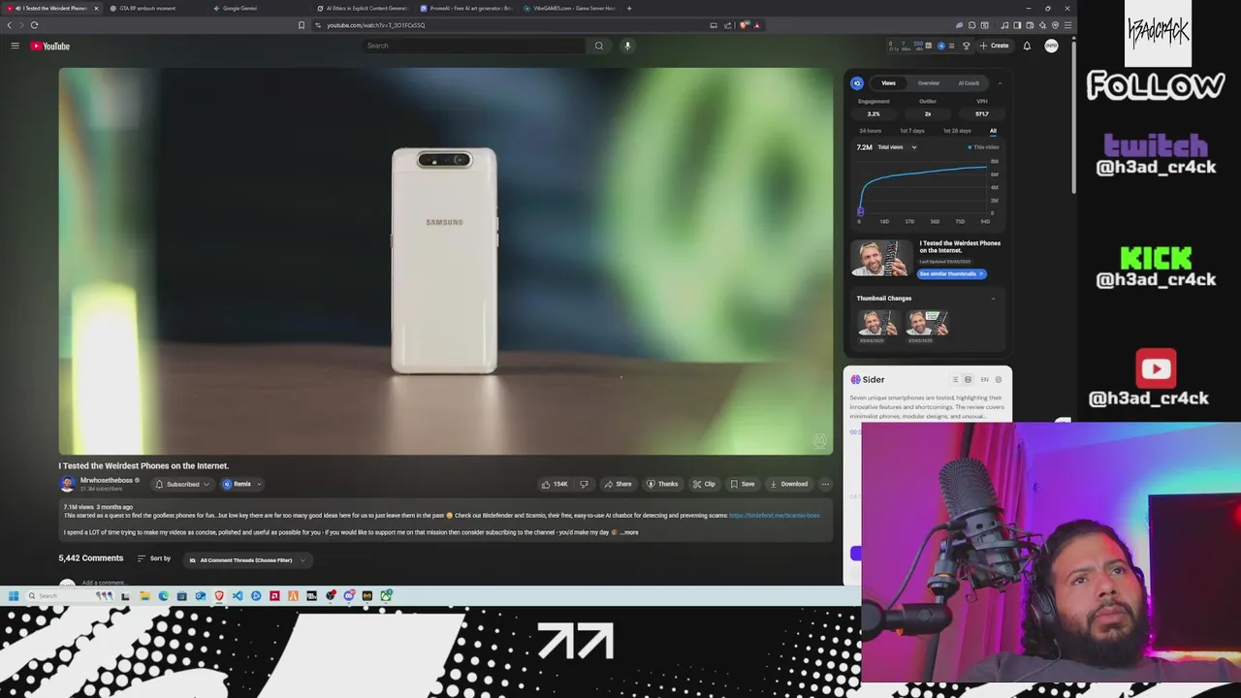Collapse the stats panel with top chevron

pyautogui.click(x=1000, y=83)
